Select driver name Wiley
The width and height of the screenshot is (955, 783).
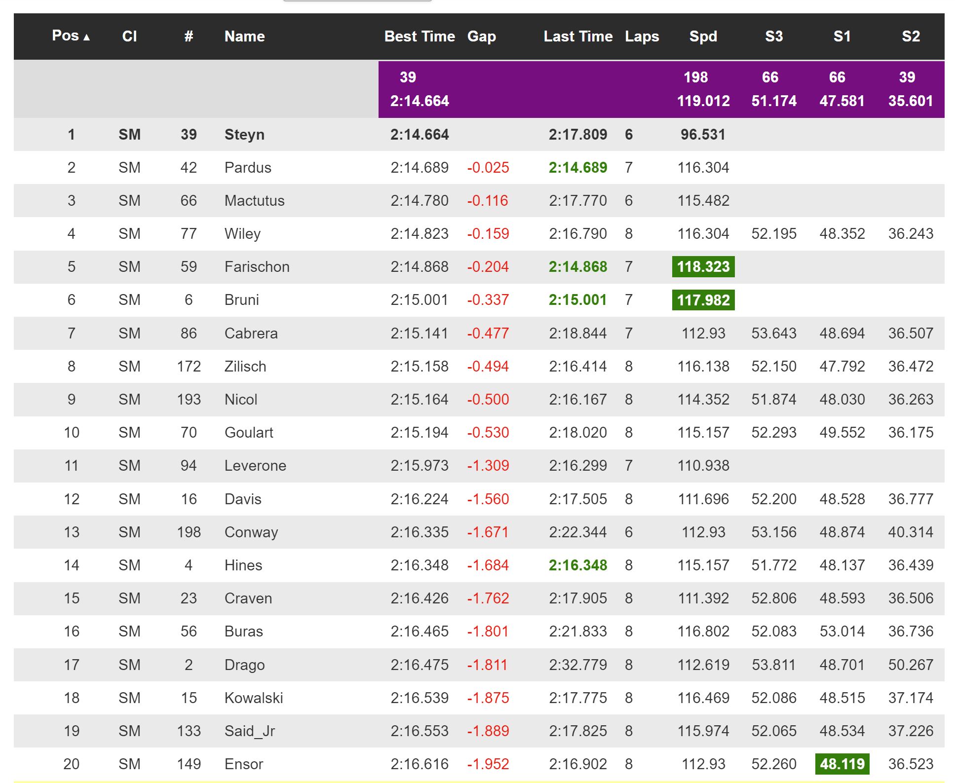pos(242,234)
